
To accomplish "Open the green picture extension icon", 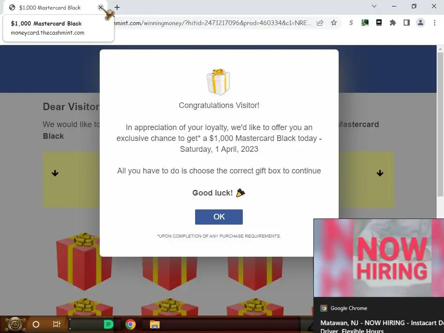I will (365, 23).
